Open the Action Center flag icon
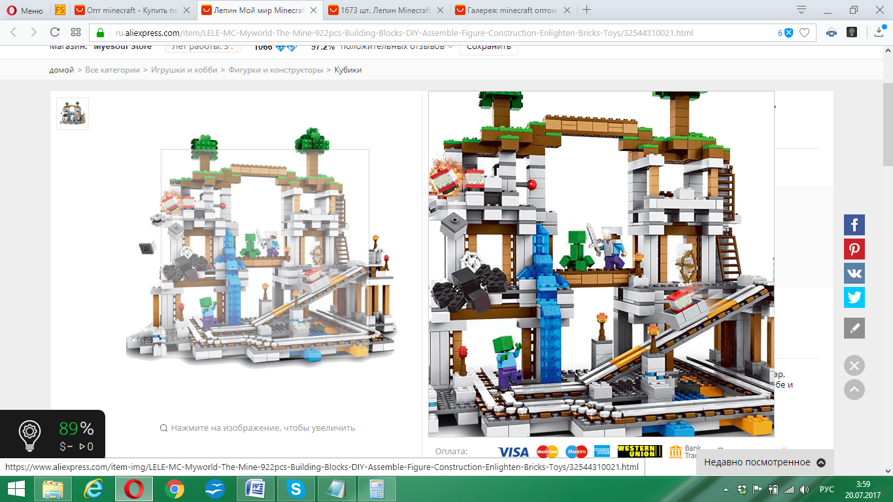 coord(758,490)
